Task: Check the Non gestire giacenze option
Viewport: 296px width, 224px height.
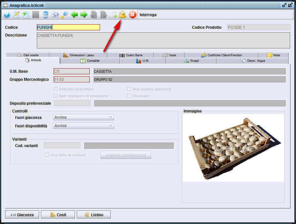Action: click(129, 89)
